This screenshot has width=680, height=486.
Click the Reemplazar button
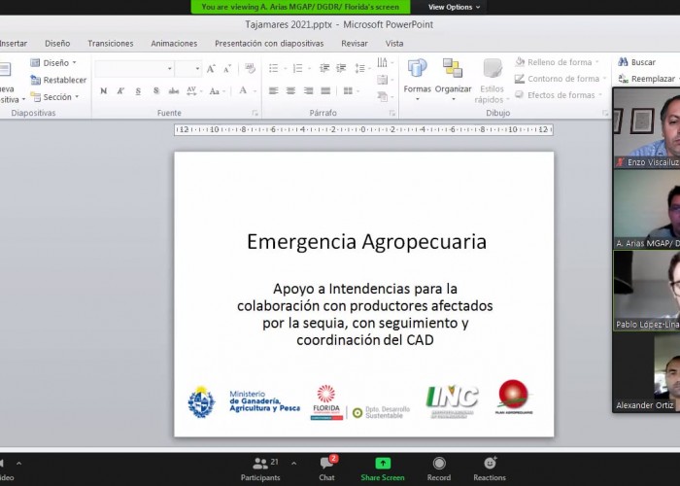pos(646,79)
